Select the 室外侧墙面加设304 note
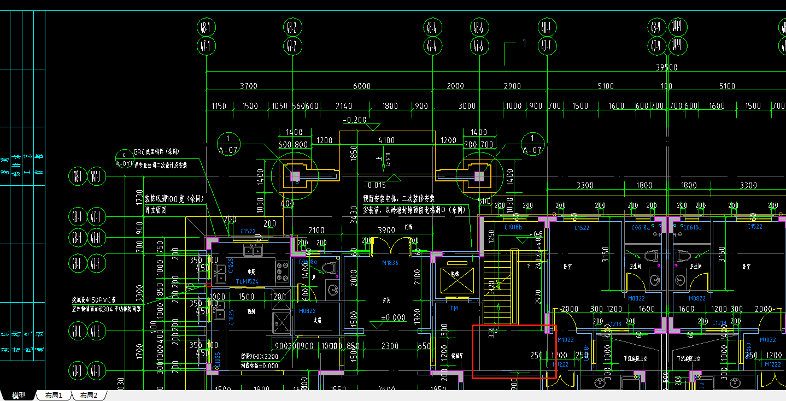The width and height of the screenshot is (786, 401). [x=107, y=309]
